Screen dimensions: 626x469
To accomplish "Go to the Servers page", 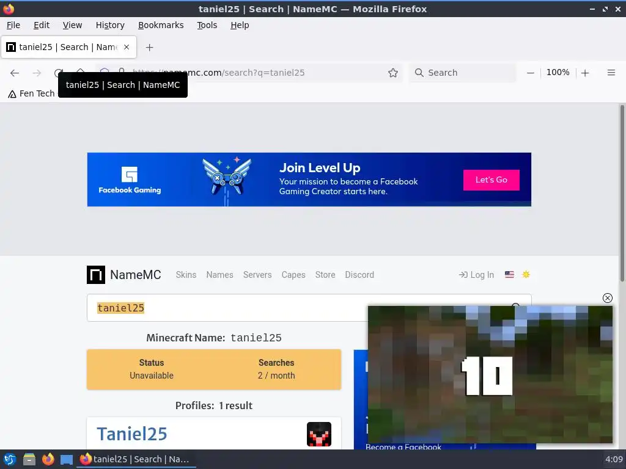I will pyautogui.click(x=257, y=275).
